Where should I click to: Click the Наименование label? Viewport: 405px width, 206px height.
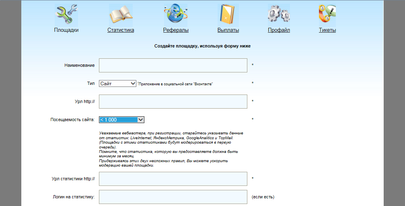coord(80,66)
